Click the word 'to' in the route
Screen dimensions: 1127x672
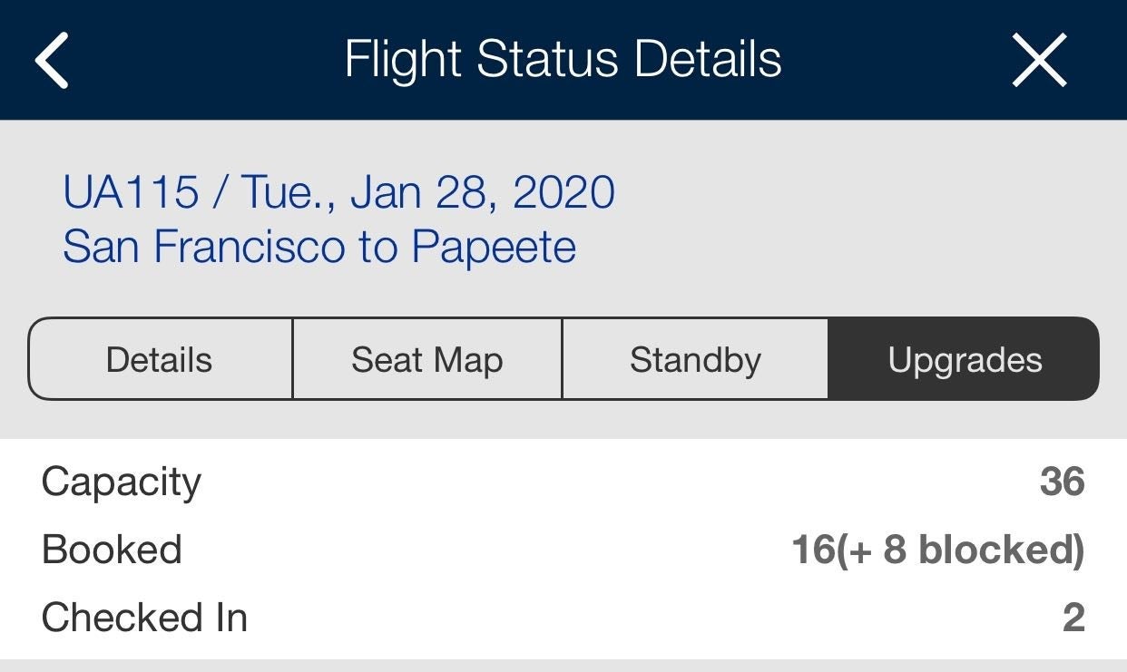(378, 247)
